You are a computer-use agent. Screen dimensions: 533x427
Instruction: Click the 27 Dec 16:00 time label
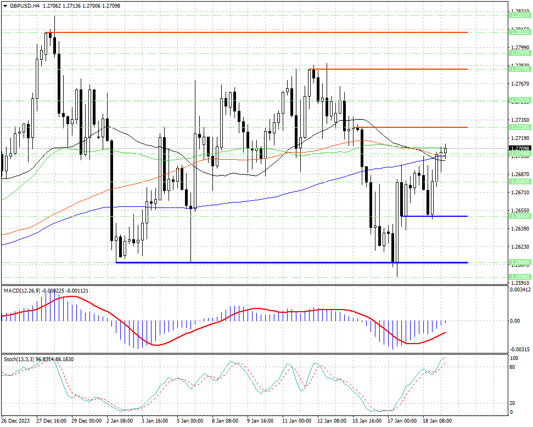point(52,421)
